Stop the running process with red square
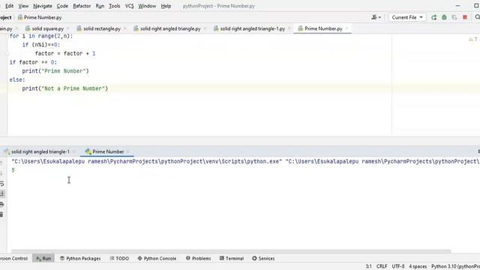This screenshot has width=480, height=270. point(465,17)
